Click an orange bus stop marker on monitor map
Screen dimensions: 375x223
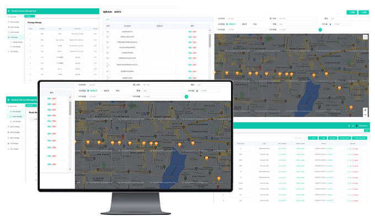(x=88, y=144)
